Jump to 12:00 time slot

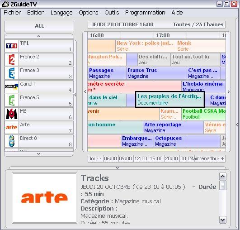(141, 158)
